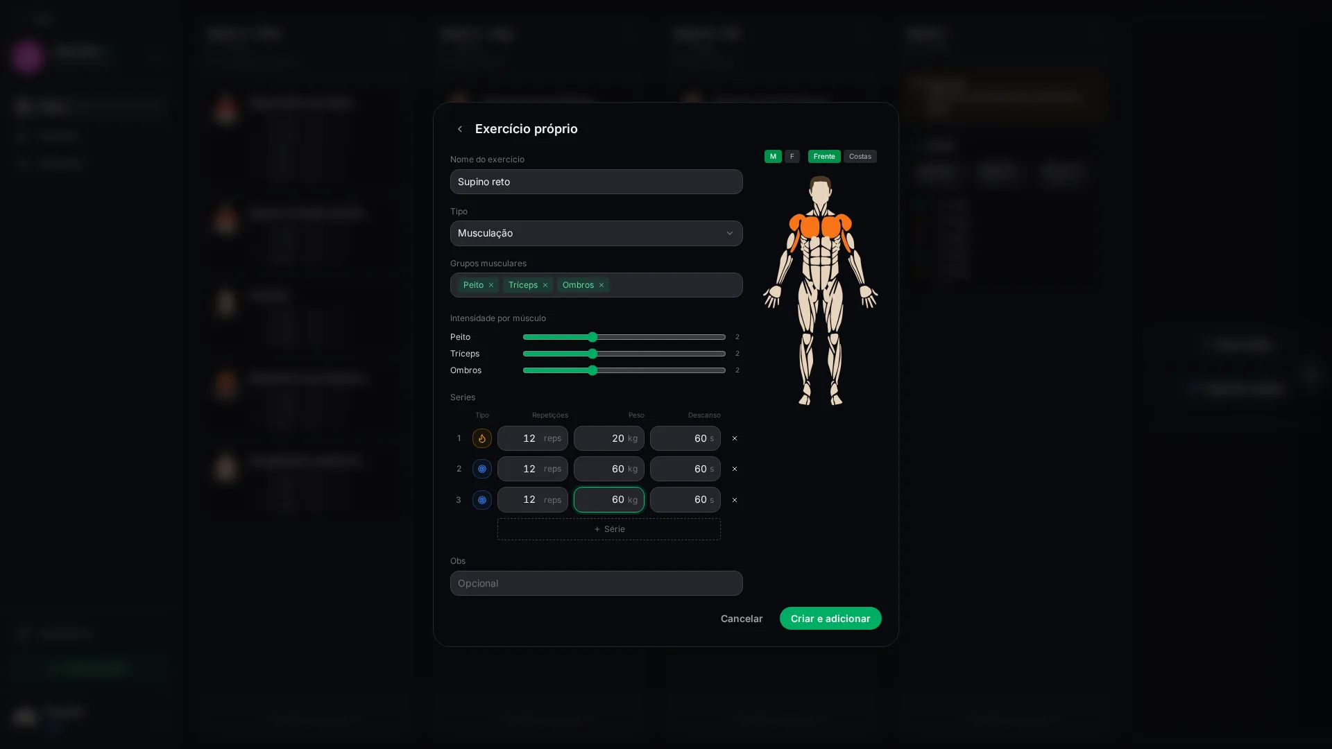Image resolution: width=1332 pixels, height=749 pixels.
Task: Click series 2 repetitions field
Action: (x=533, y=469)
